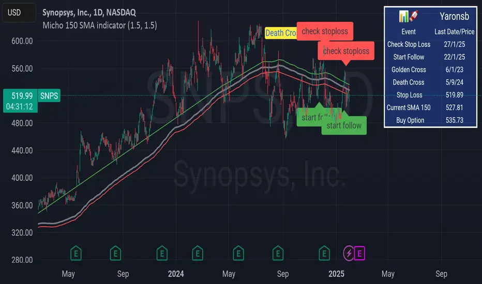Screen dimensions: 482x284
Task: Click the earnings E marker right of May 2024
Action: pyautogui.click(x=238, y=254)
